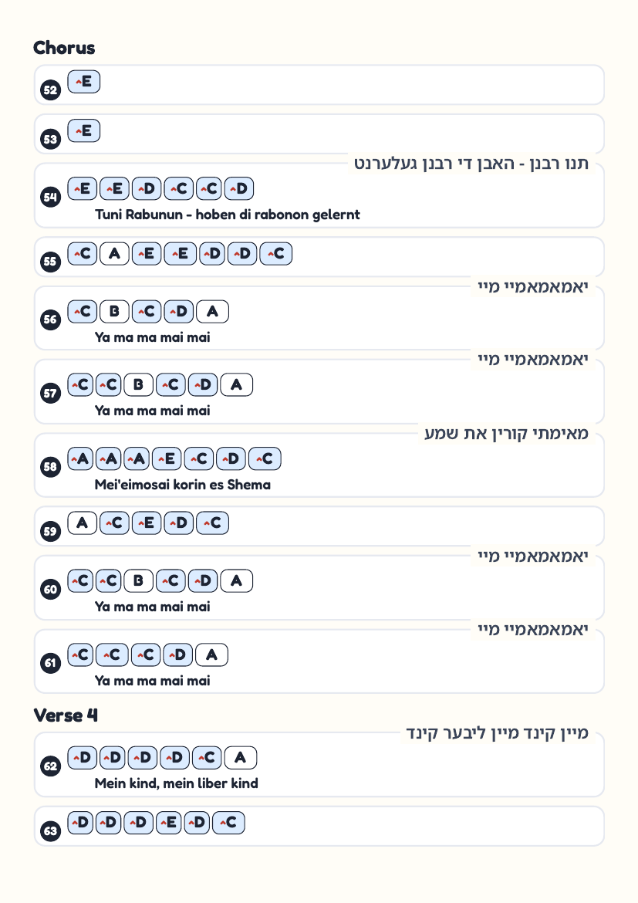Click the B note in line 60

coord(139,581)
